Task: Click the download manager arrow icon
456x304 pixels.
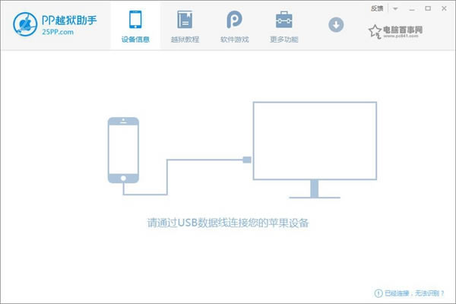Action: 336,25
